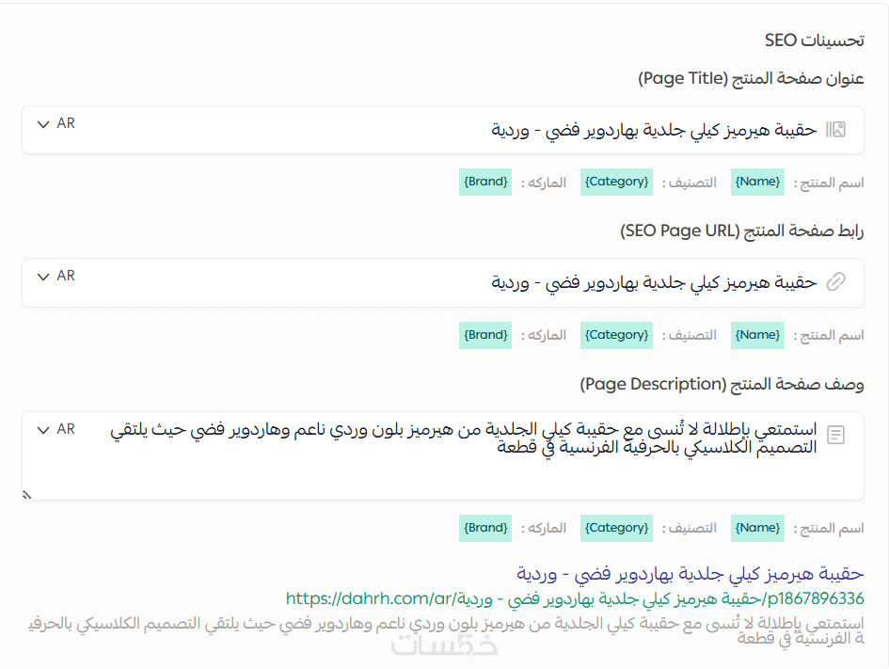The width and height of the screenshot is (889, 669).
Task: Click the link icon in SEO Page URL field
Action: point(835,281)
